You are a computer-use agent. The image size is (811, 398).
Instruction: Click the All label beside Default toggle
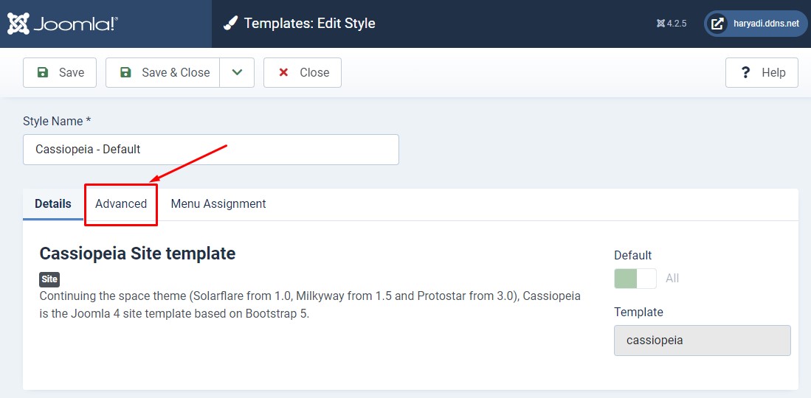click(x=672, y=278)
